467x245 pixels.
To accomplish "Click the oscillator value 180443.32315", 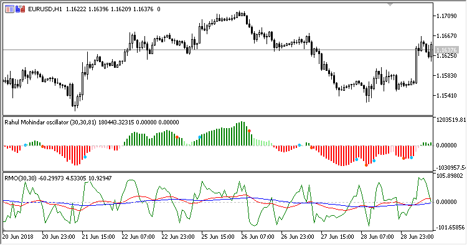I will coord(116,122).
